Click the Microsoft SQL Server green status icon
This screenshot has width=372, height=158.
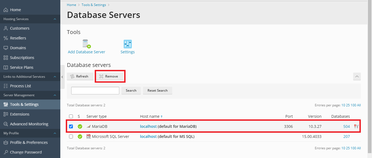point(80,137)
